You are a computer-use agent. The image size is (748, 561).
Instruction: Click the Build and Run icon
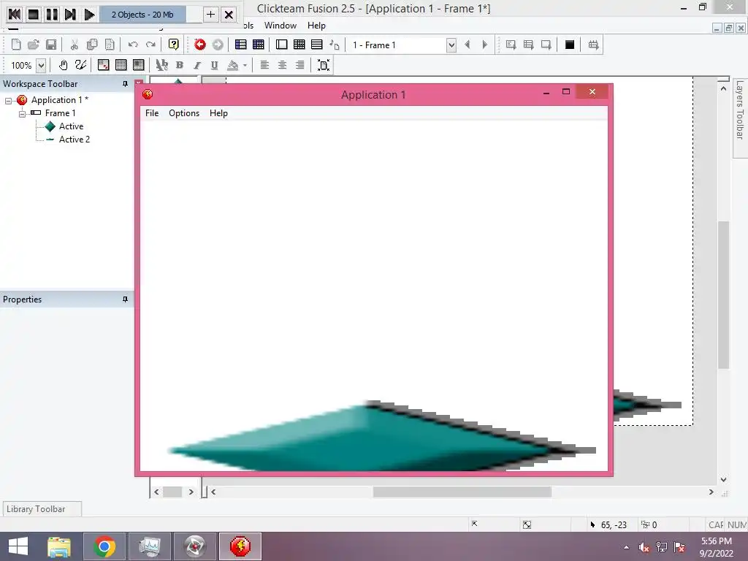coord(593,45)
